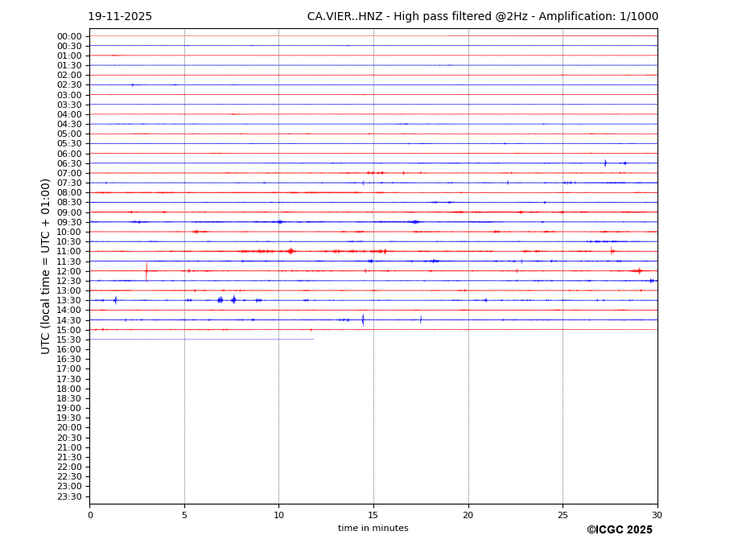Viewport: 746px width, 560px height.
Task: Click end of the gray 15:30 trace
Action: tap(313, 340)
